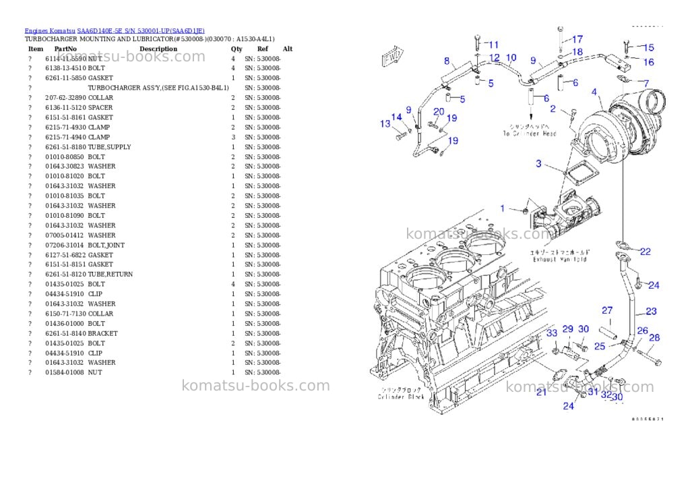Click callout number 10 in diagram
Screen dimensions: 690x489
pyautogui.click(x=511, y=58)
